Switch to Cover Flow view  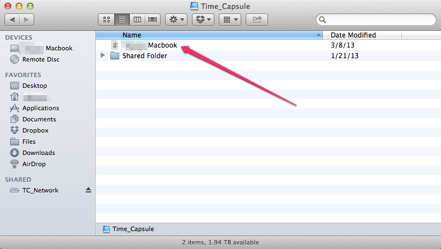152,20
